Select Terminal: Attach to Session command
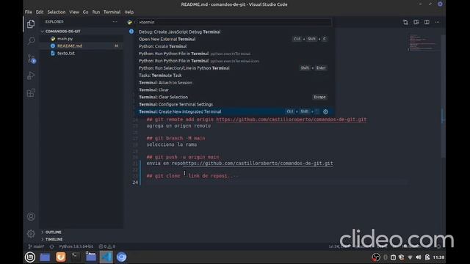Screen dimensions: 470x264 click(234, 83)
